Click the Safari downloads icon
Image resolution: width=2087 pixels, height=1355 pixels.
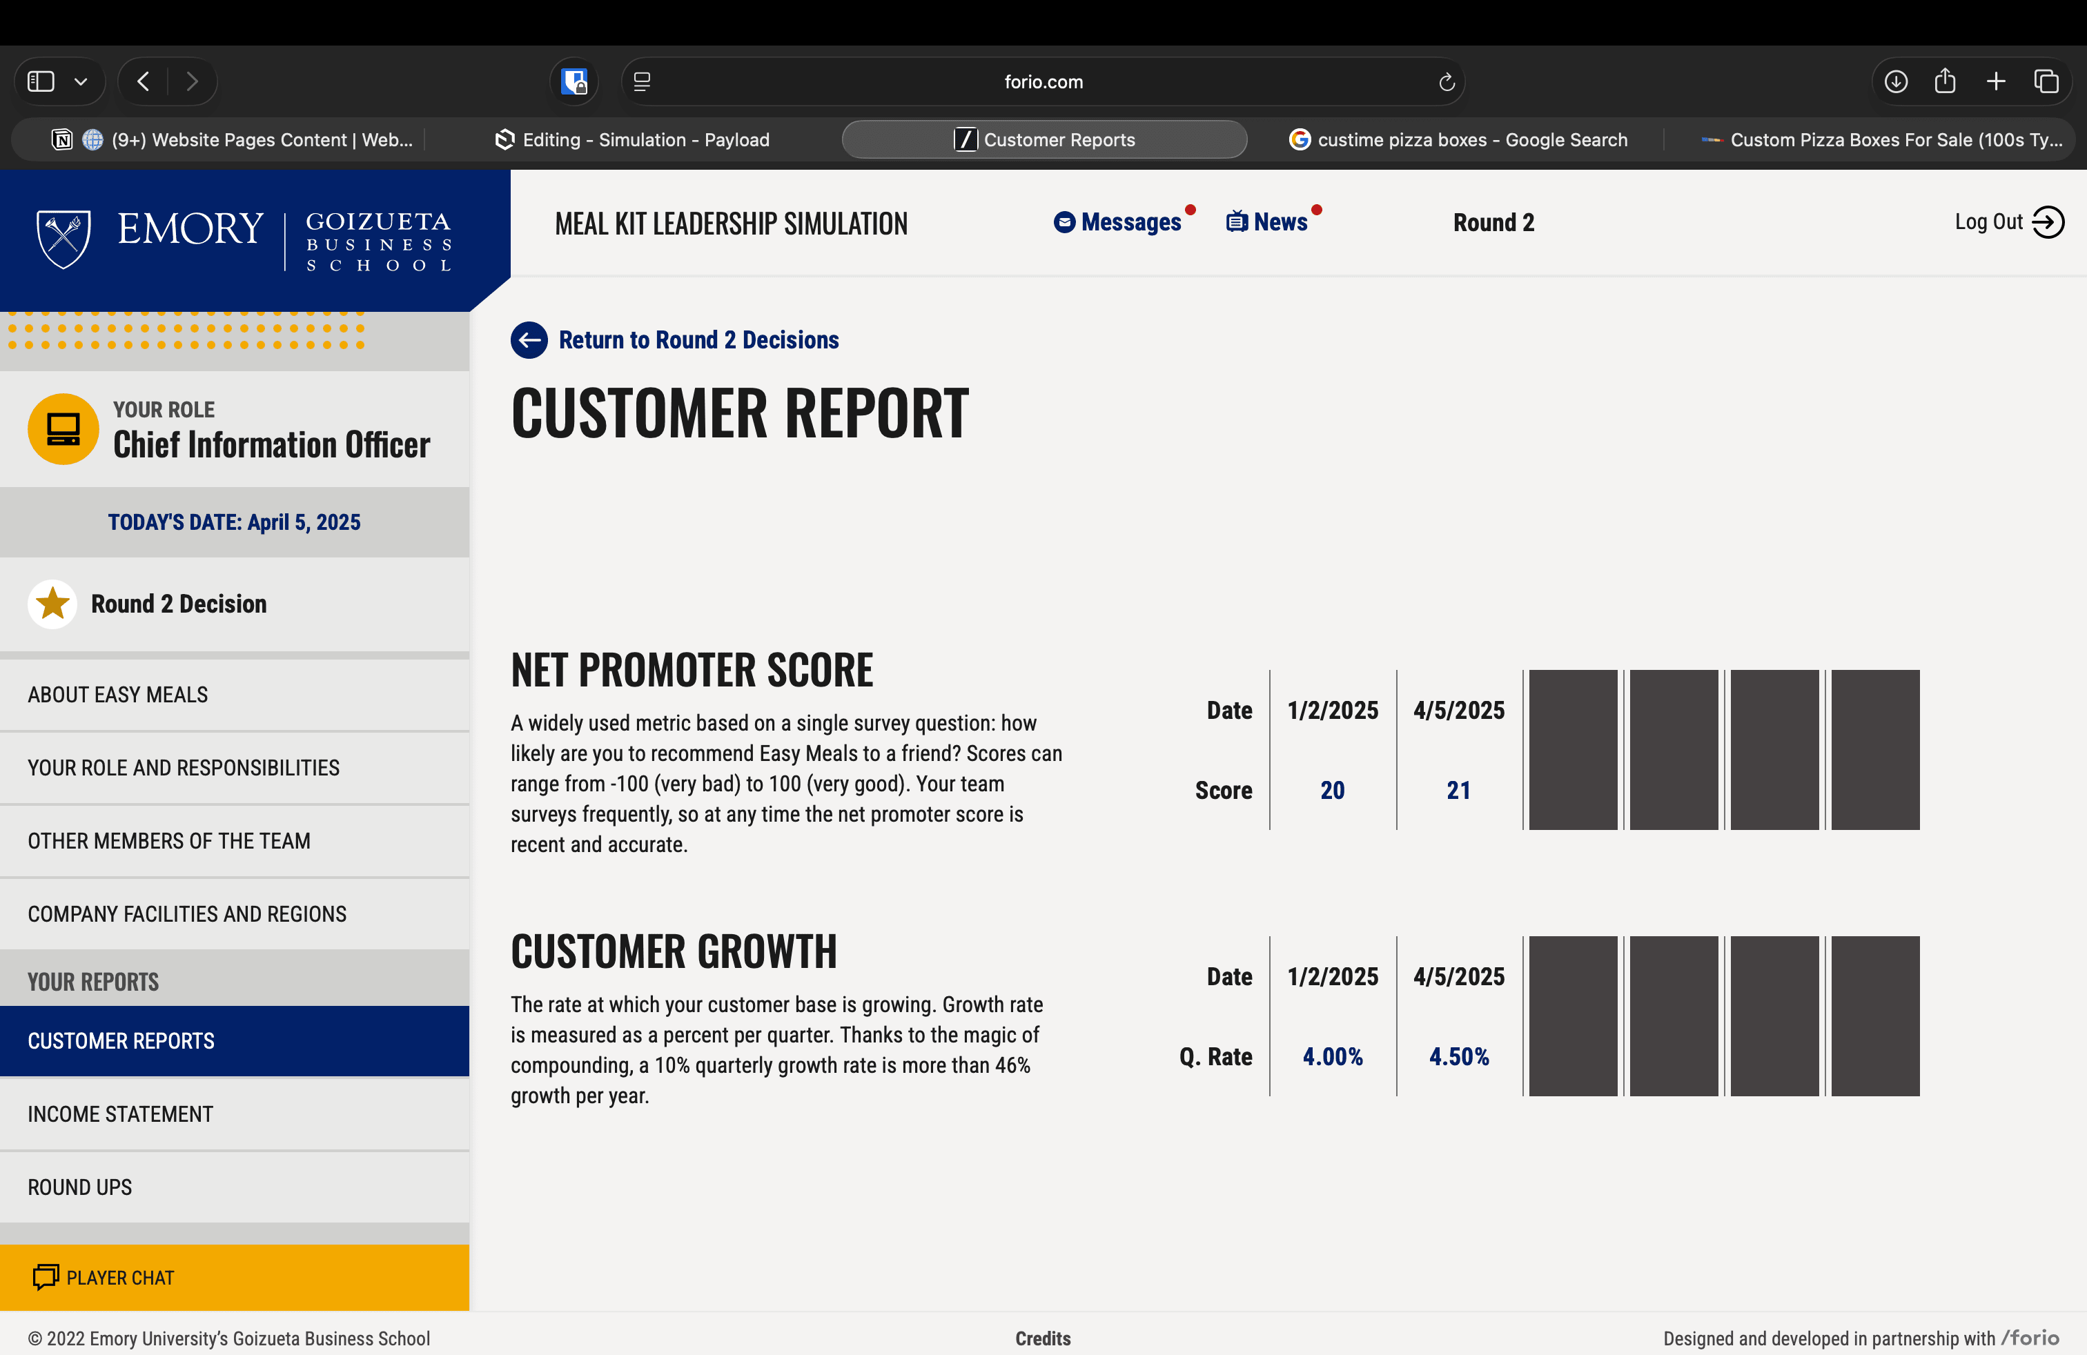(1895, 81)
